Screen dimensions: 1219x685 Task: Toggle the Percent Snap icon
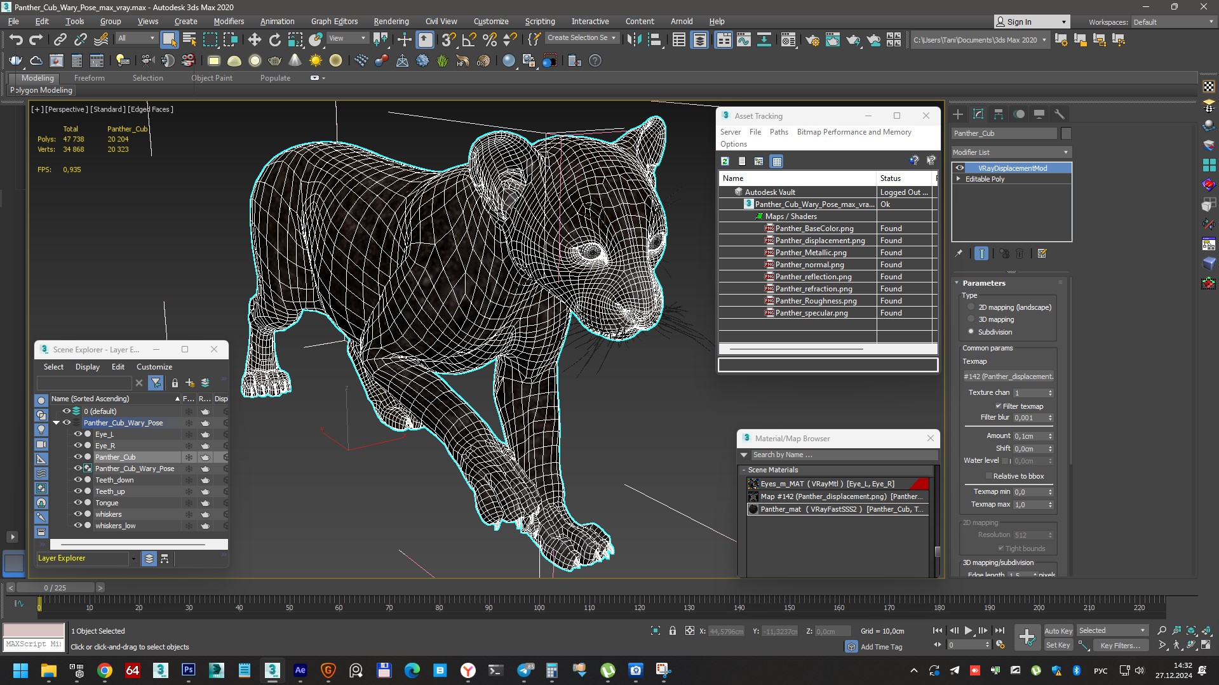tap(489, 40)
